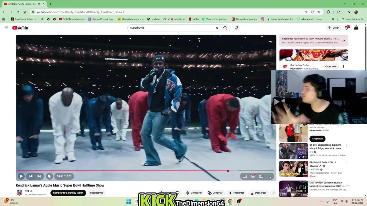Open Todos los favoritos folder
The height and width of the screenshot is (206, 367).
point(352,19)
